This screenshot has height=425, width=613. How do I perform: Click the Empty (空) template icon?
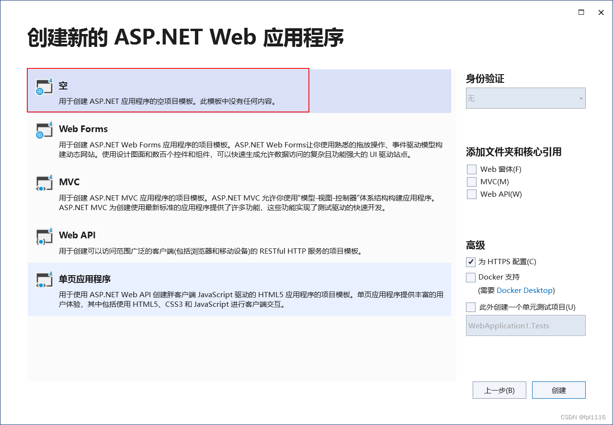pyautogui.click(x=44, y=87)
